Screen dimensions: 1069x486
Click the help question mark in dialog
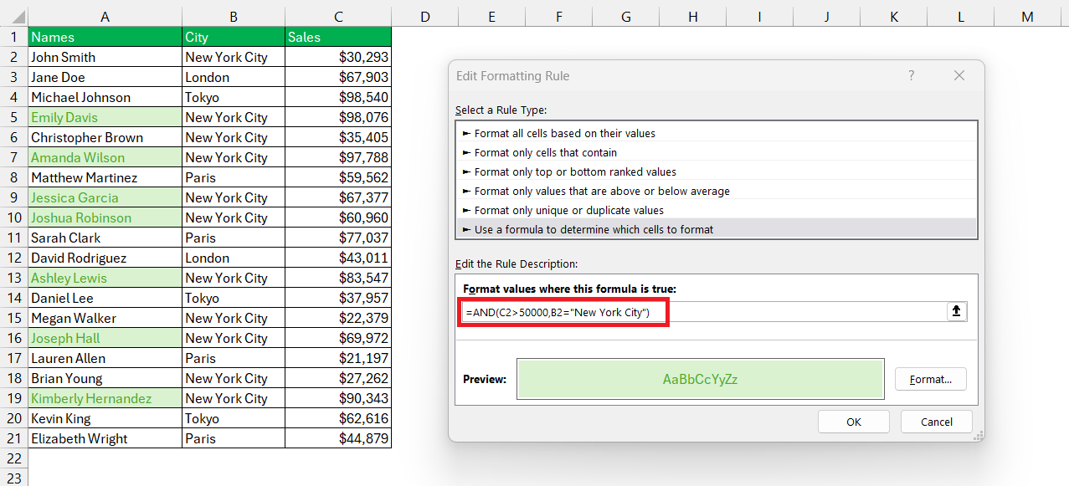(x=912, y=75)
